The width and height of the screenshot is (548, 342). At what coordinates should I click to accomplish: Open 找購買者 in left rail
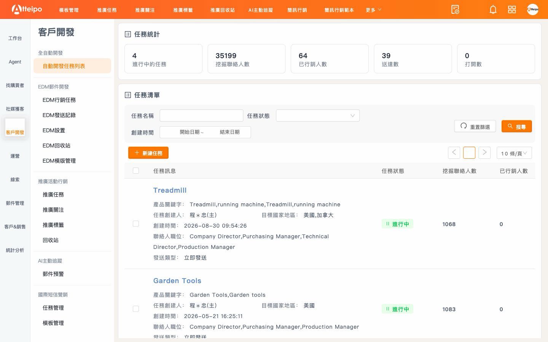tap(15, 85)
